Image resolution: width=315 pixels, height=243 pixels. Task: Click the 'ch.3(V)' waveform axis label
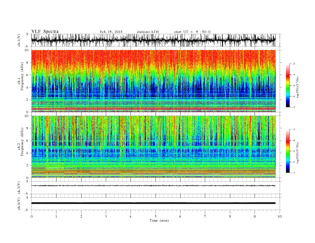[x=19, y=188]
